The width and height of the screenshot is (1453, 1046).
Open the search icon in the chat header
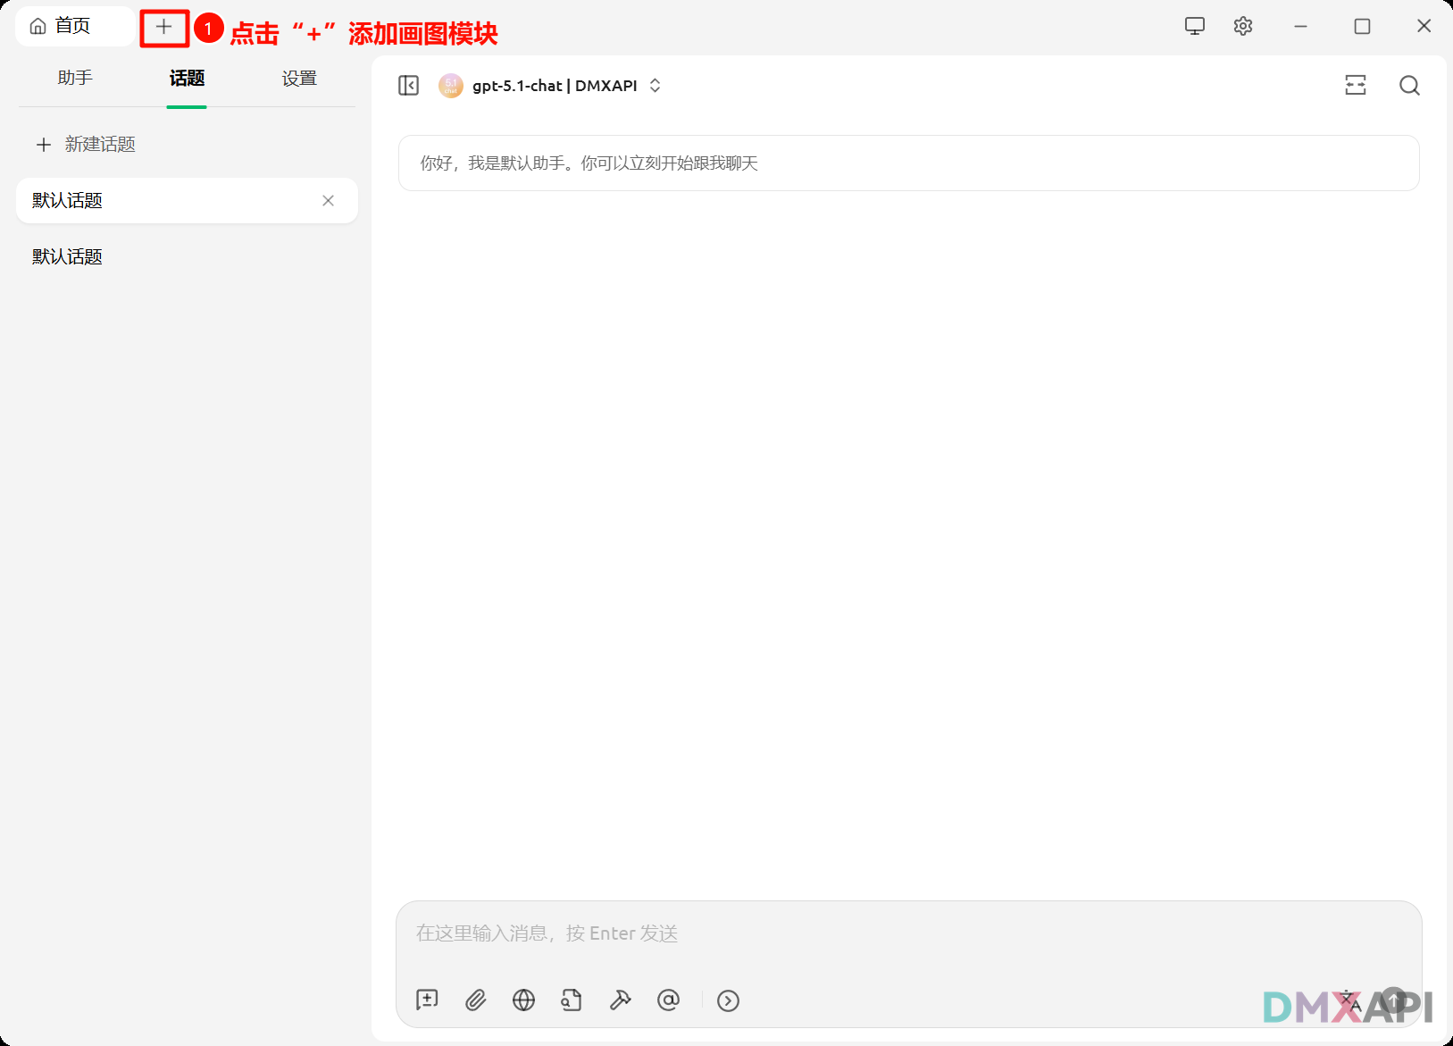click(1409, 86)
